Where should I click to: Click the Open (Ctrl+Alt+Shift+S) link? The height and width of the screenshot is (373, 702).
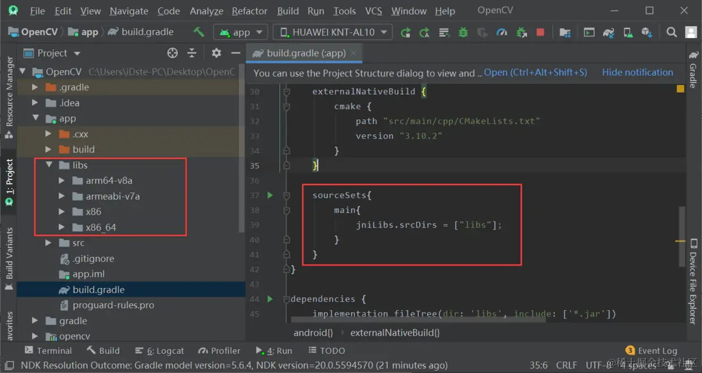[536, 72]
